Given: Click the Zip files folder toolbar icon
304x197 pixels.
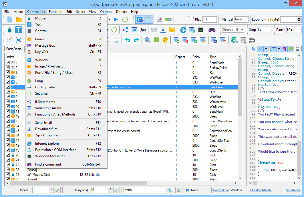Looking at the screenshot, I should tap(172, 30).
